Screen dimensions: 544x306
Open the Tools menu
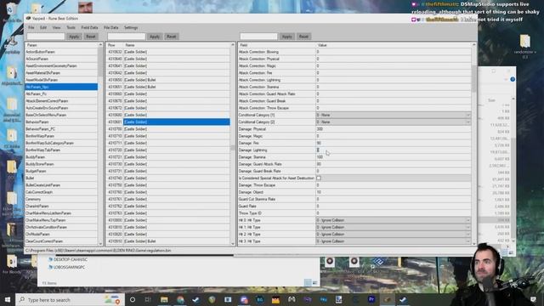[x=71, y=27]
